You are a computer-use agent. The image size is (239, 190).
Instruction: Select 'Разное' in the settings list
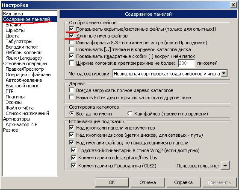point(11,130)
